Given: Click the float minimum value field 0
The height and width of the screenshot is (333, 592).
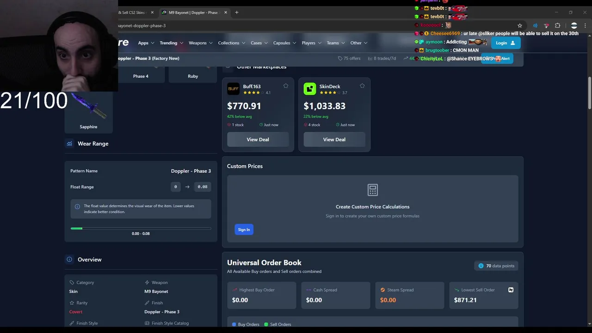Looking at the screenshot, I should [x=175, y=187].
